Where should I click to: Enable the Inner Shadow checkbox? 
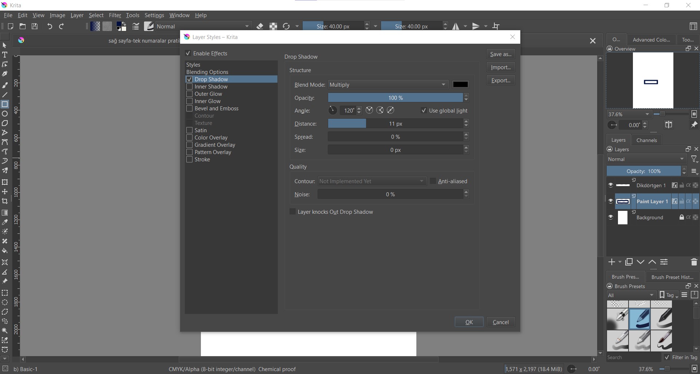point(189,87)
